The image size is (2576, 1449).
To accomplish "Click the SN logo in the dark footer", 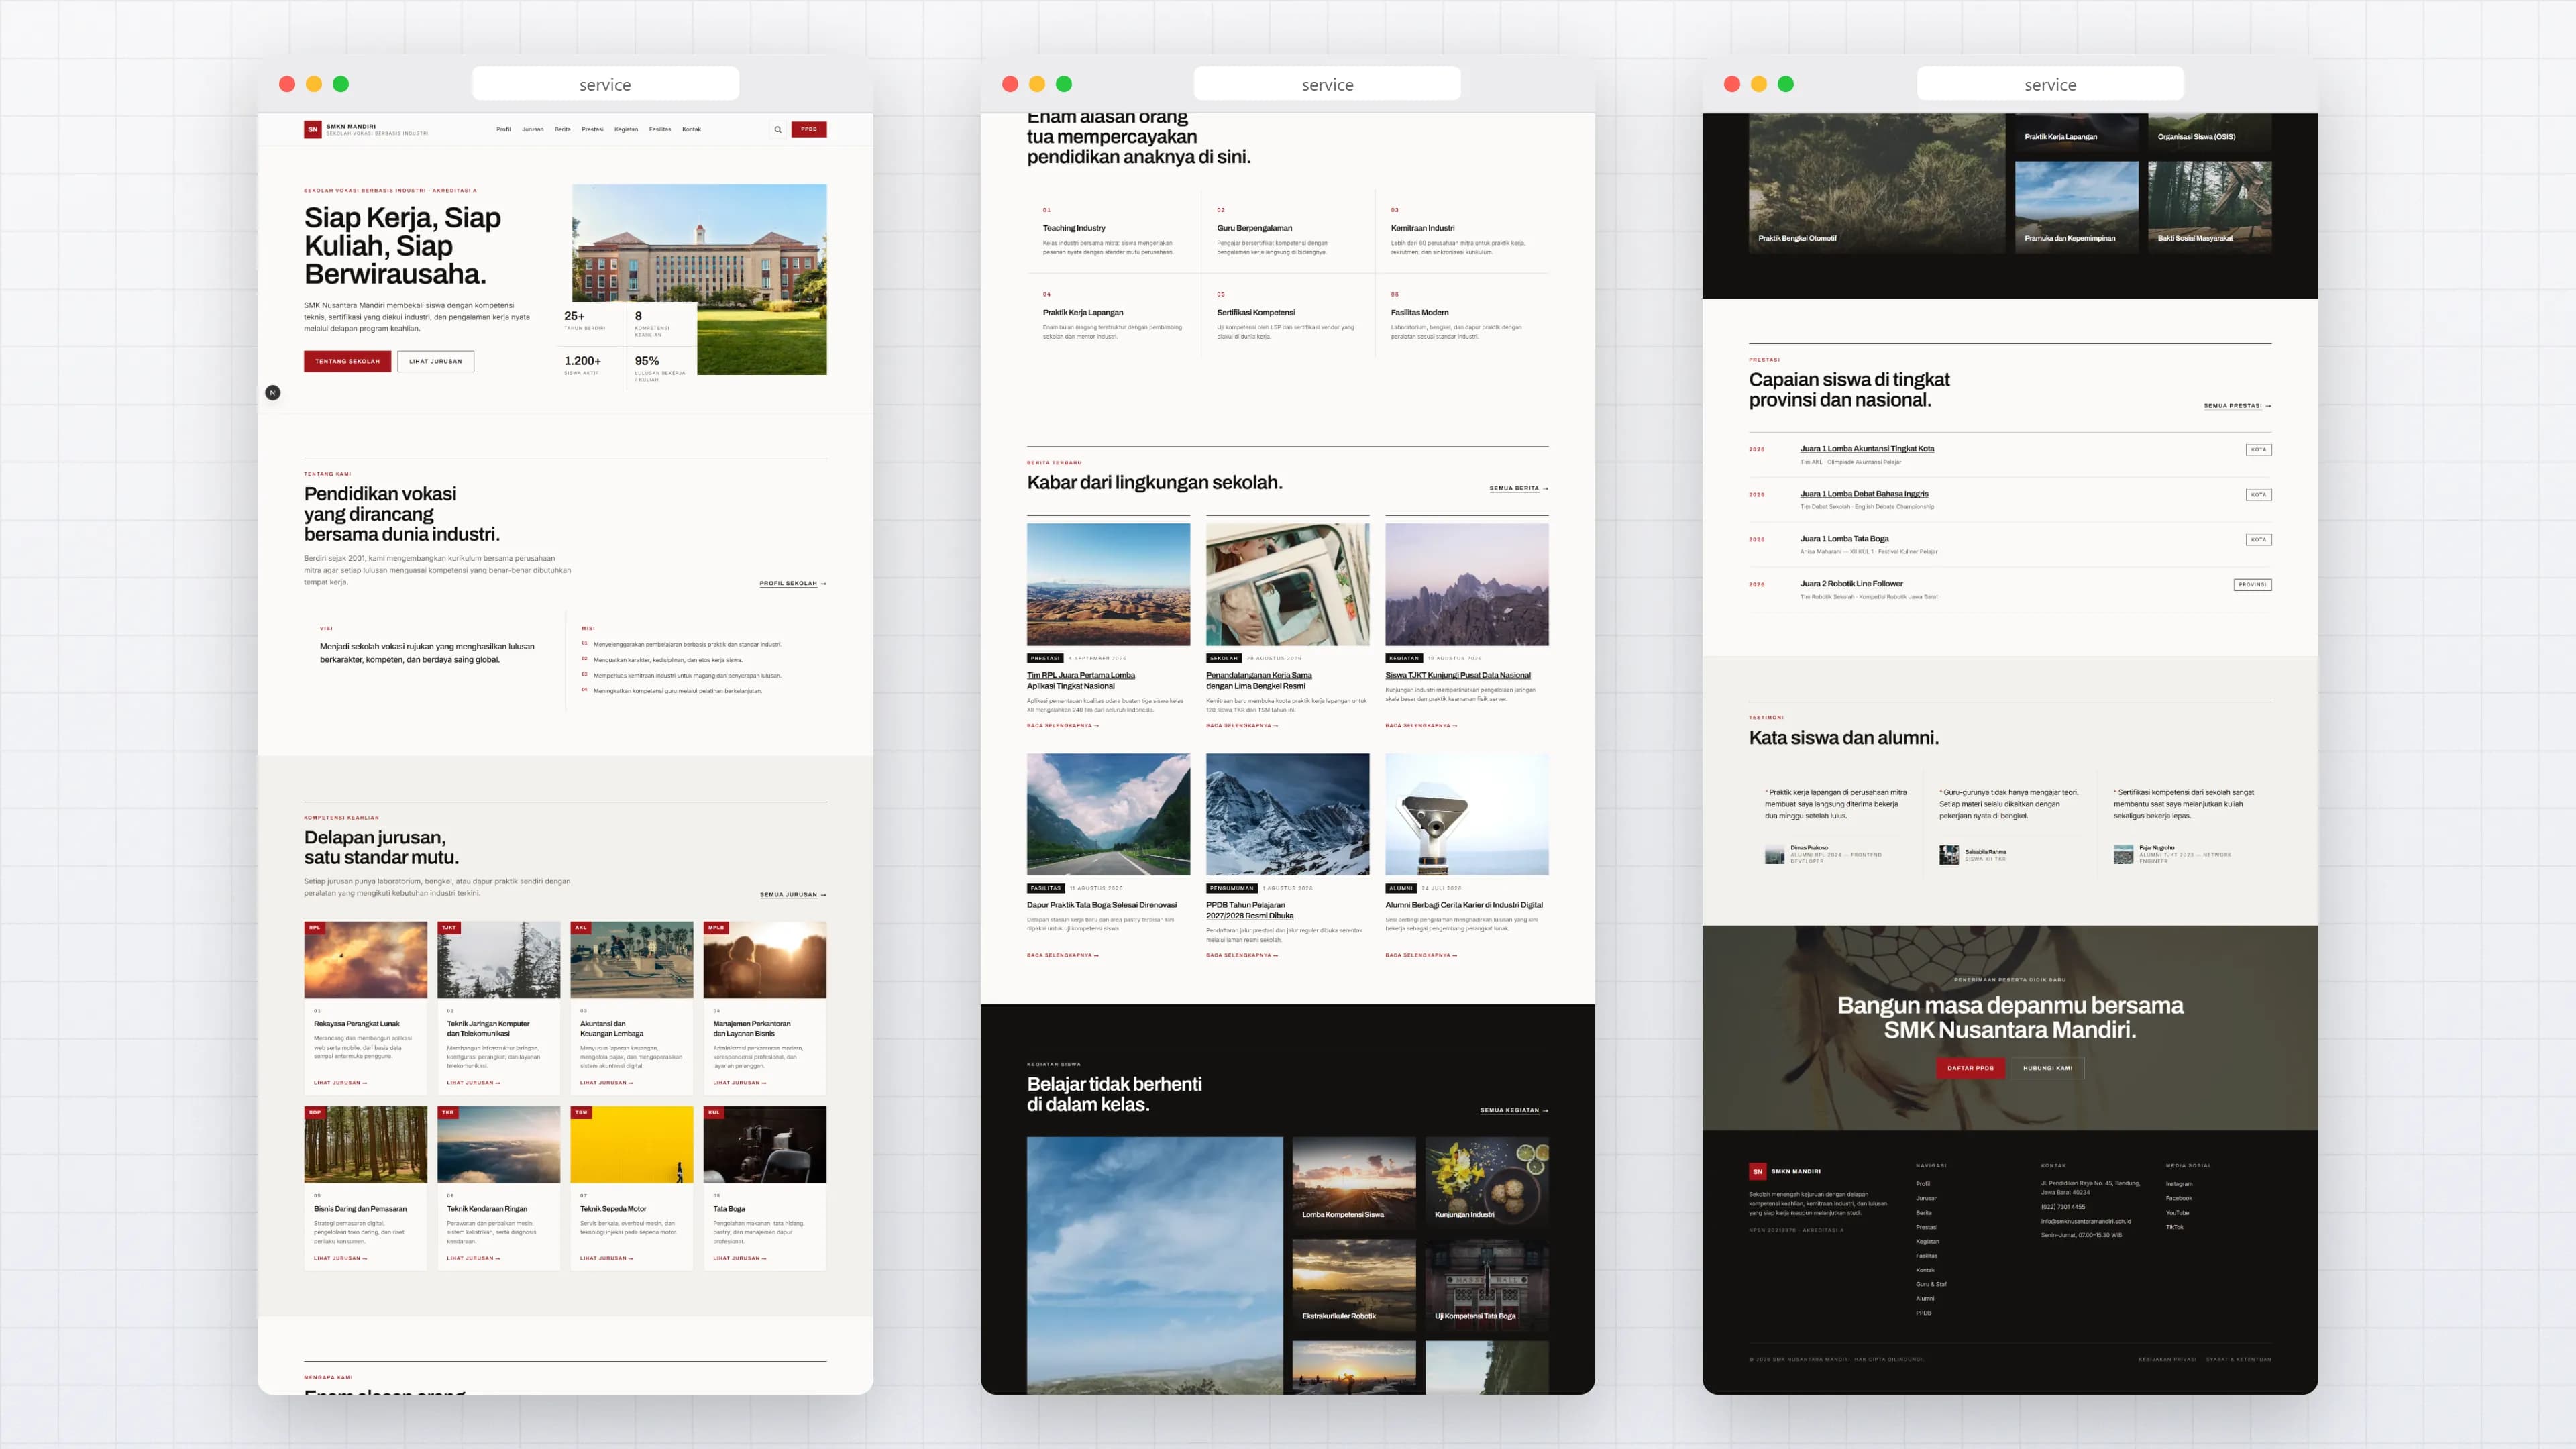I will pyautogui.click(x=1757, y=1171).
